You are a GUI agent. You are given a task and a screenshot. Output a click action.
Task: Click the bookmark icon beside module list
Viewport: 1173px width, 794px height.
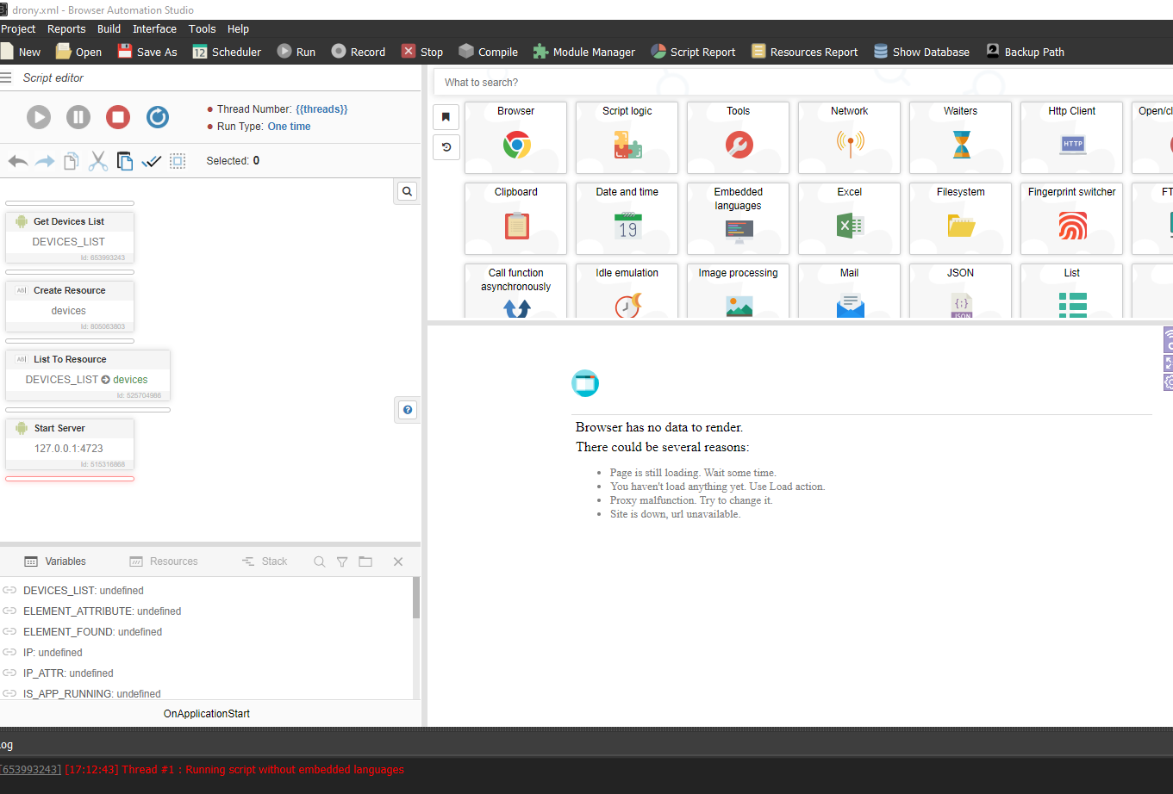[x=446, y=116]
